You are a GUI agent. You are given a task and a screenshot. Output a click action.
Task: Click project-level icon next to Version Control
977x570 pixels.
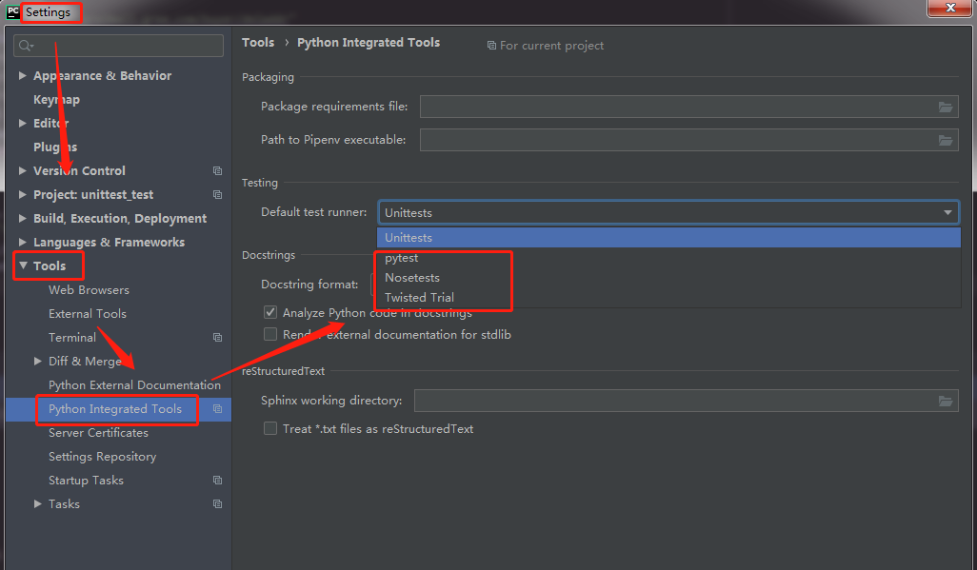(x=217, y=171)
